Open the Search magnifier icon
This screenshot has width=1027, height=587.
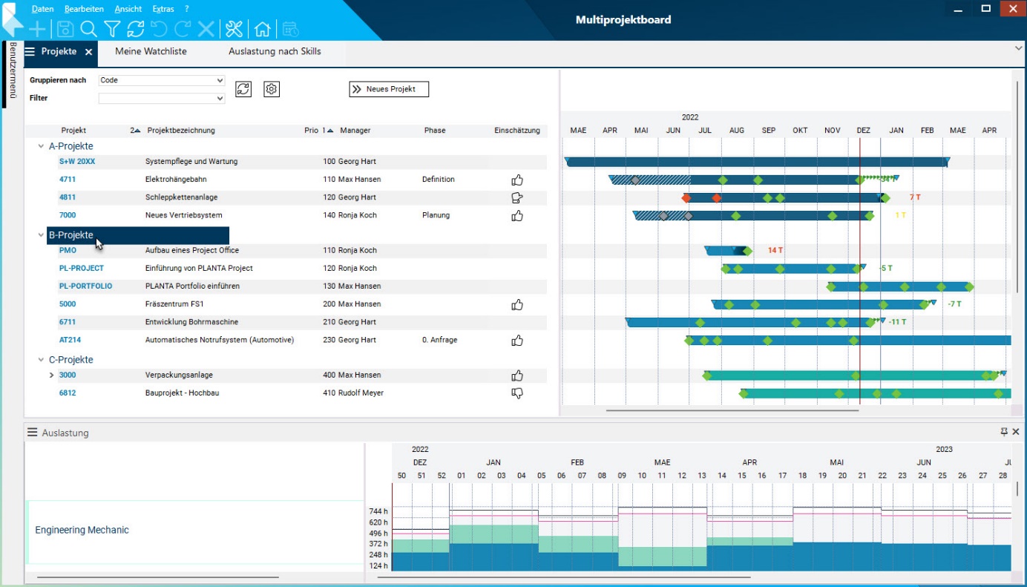coord(88,30)
